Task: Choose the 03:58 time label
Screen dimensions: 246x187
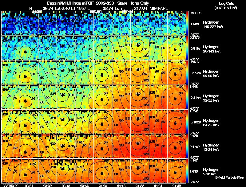Action: pyautogui.click(x=84, y=185)
